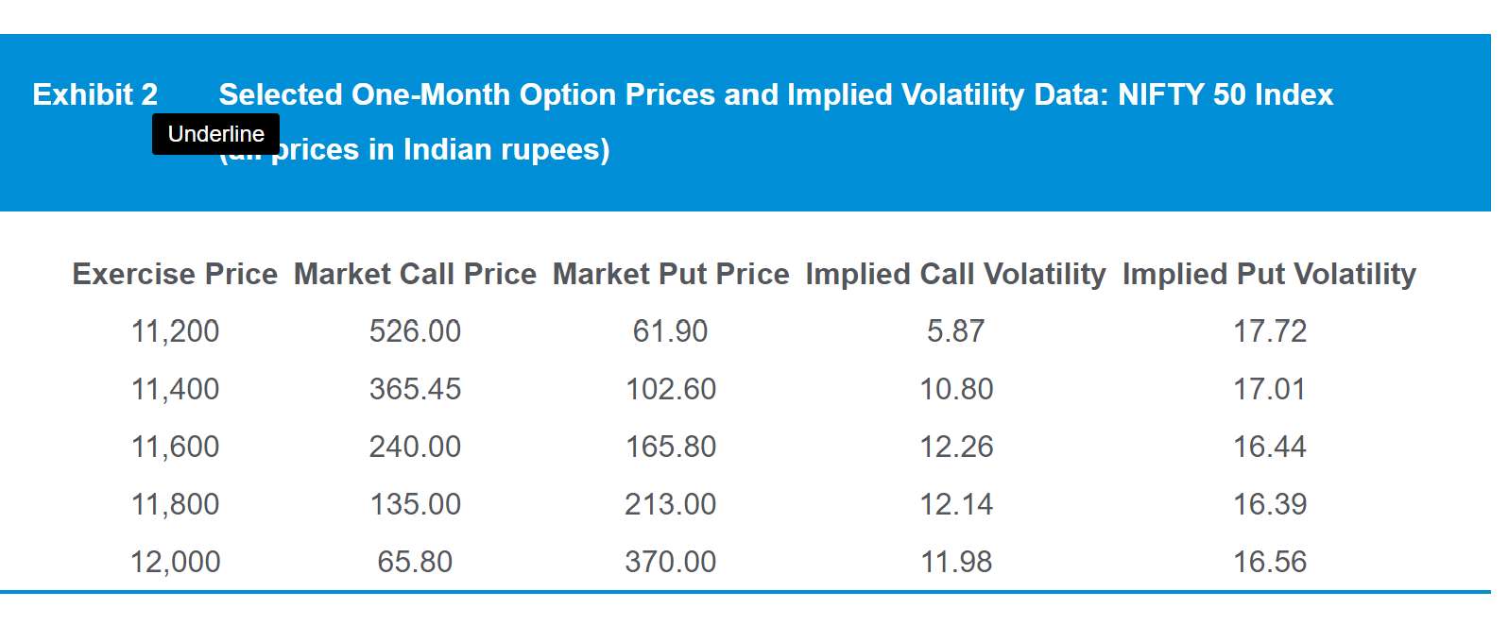Image resolution: width=1508 pixels, height=642 pixels.
Task: Click the Exhibit 2 heading label
Action: [x=94, y=94]
